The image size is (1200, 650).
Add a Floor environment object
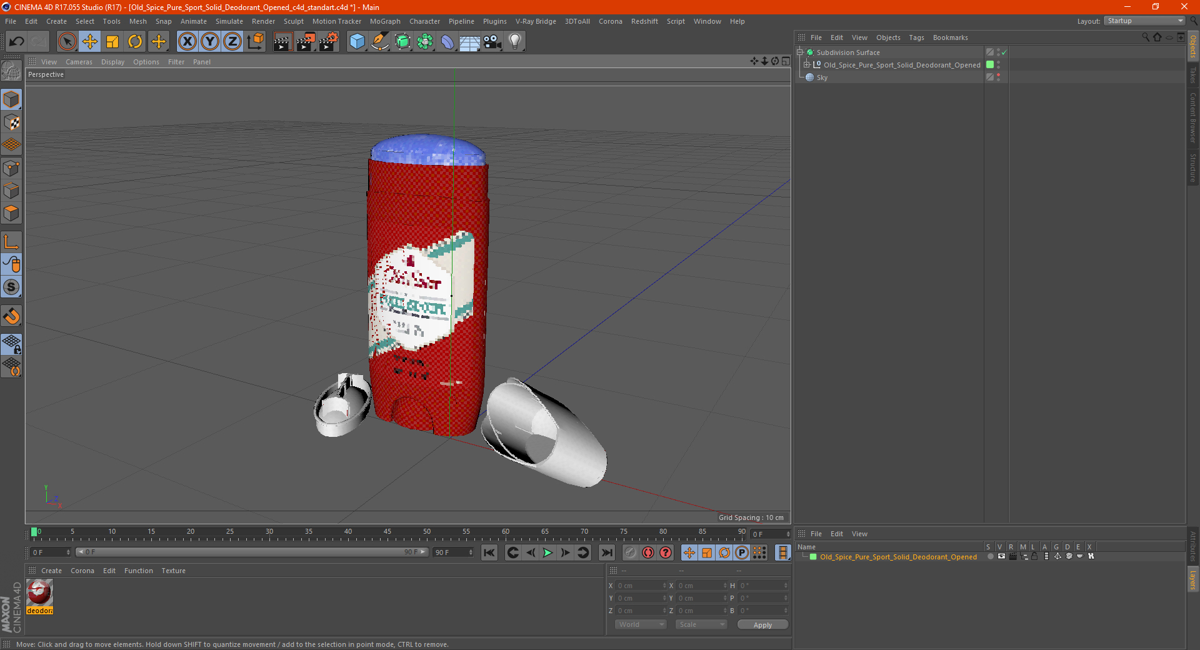point(469,42)
